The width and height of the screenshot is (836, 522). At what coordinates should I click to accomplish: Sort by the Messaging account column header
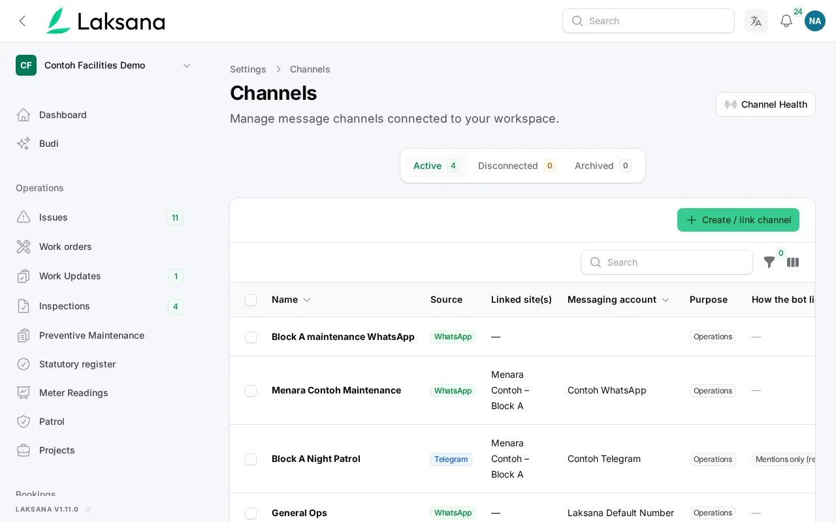click(619, 299)
